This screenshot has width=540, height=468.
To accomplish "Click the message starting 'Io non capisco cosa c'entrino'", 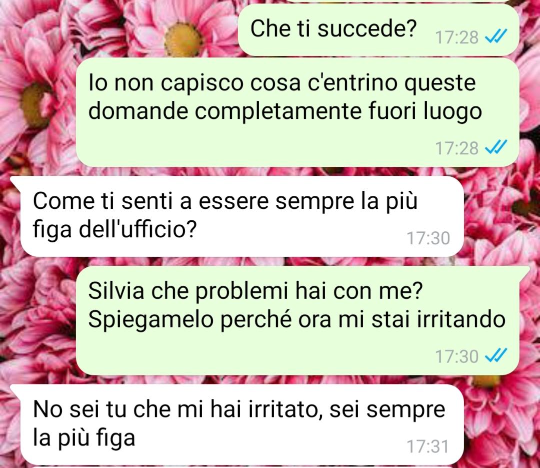I will coord(297,112).
